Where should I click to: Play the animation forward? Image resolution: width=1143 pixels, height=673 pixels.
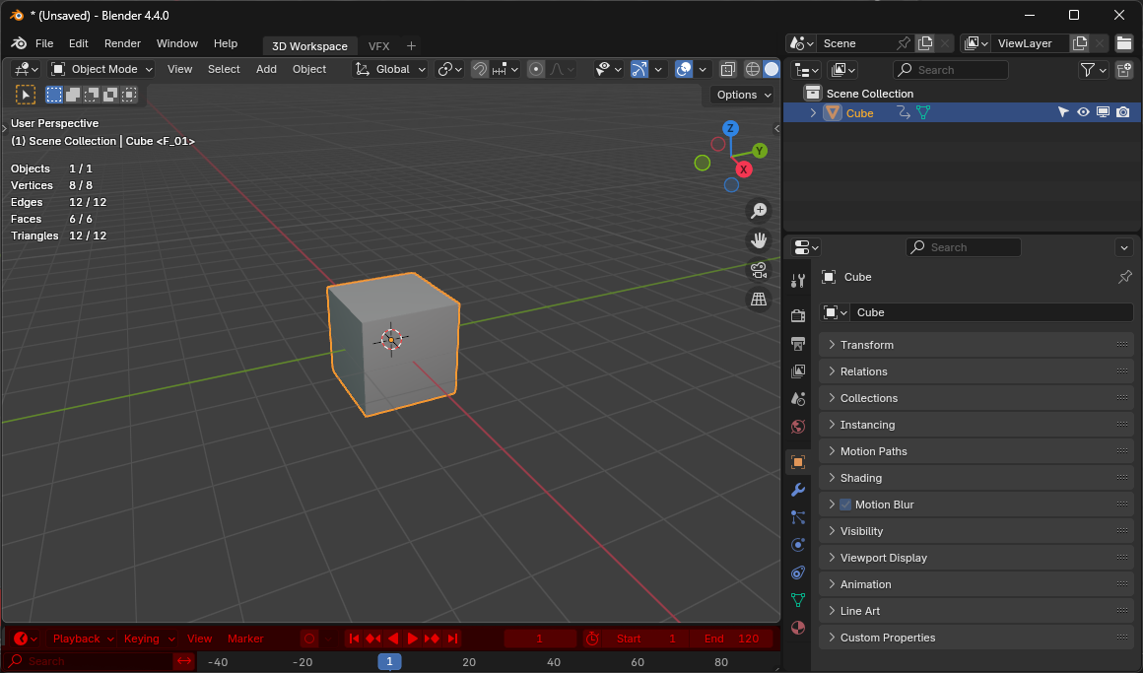click(413, 639)
